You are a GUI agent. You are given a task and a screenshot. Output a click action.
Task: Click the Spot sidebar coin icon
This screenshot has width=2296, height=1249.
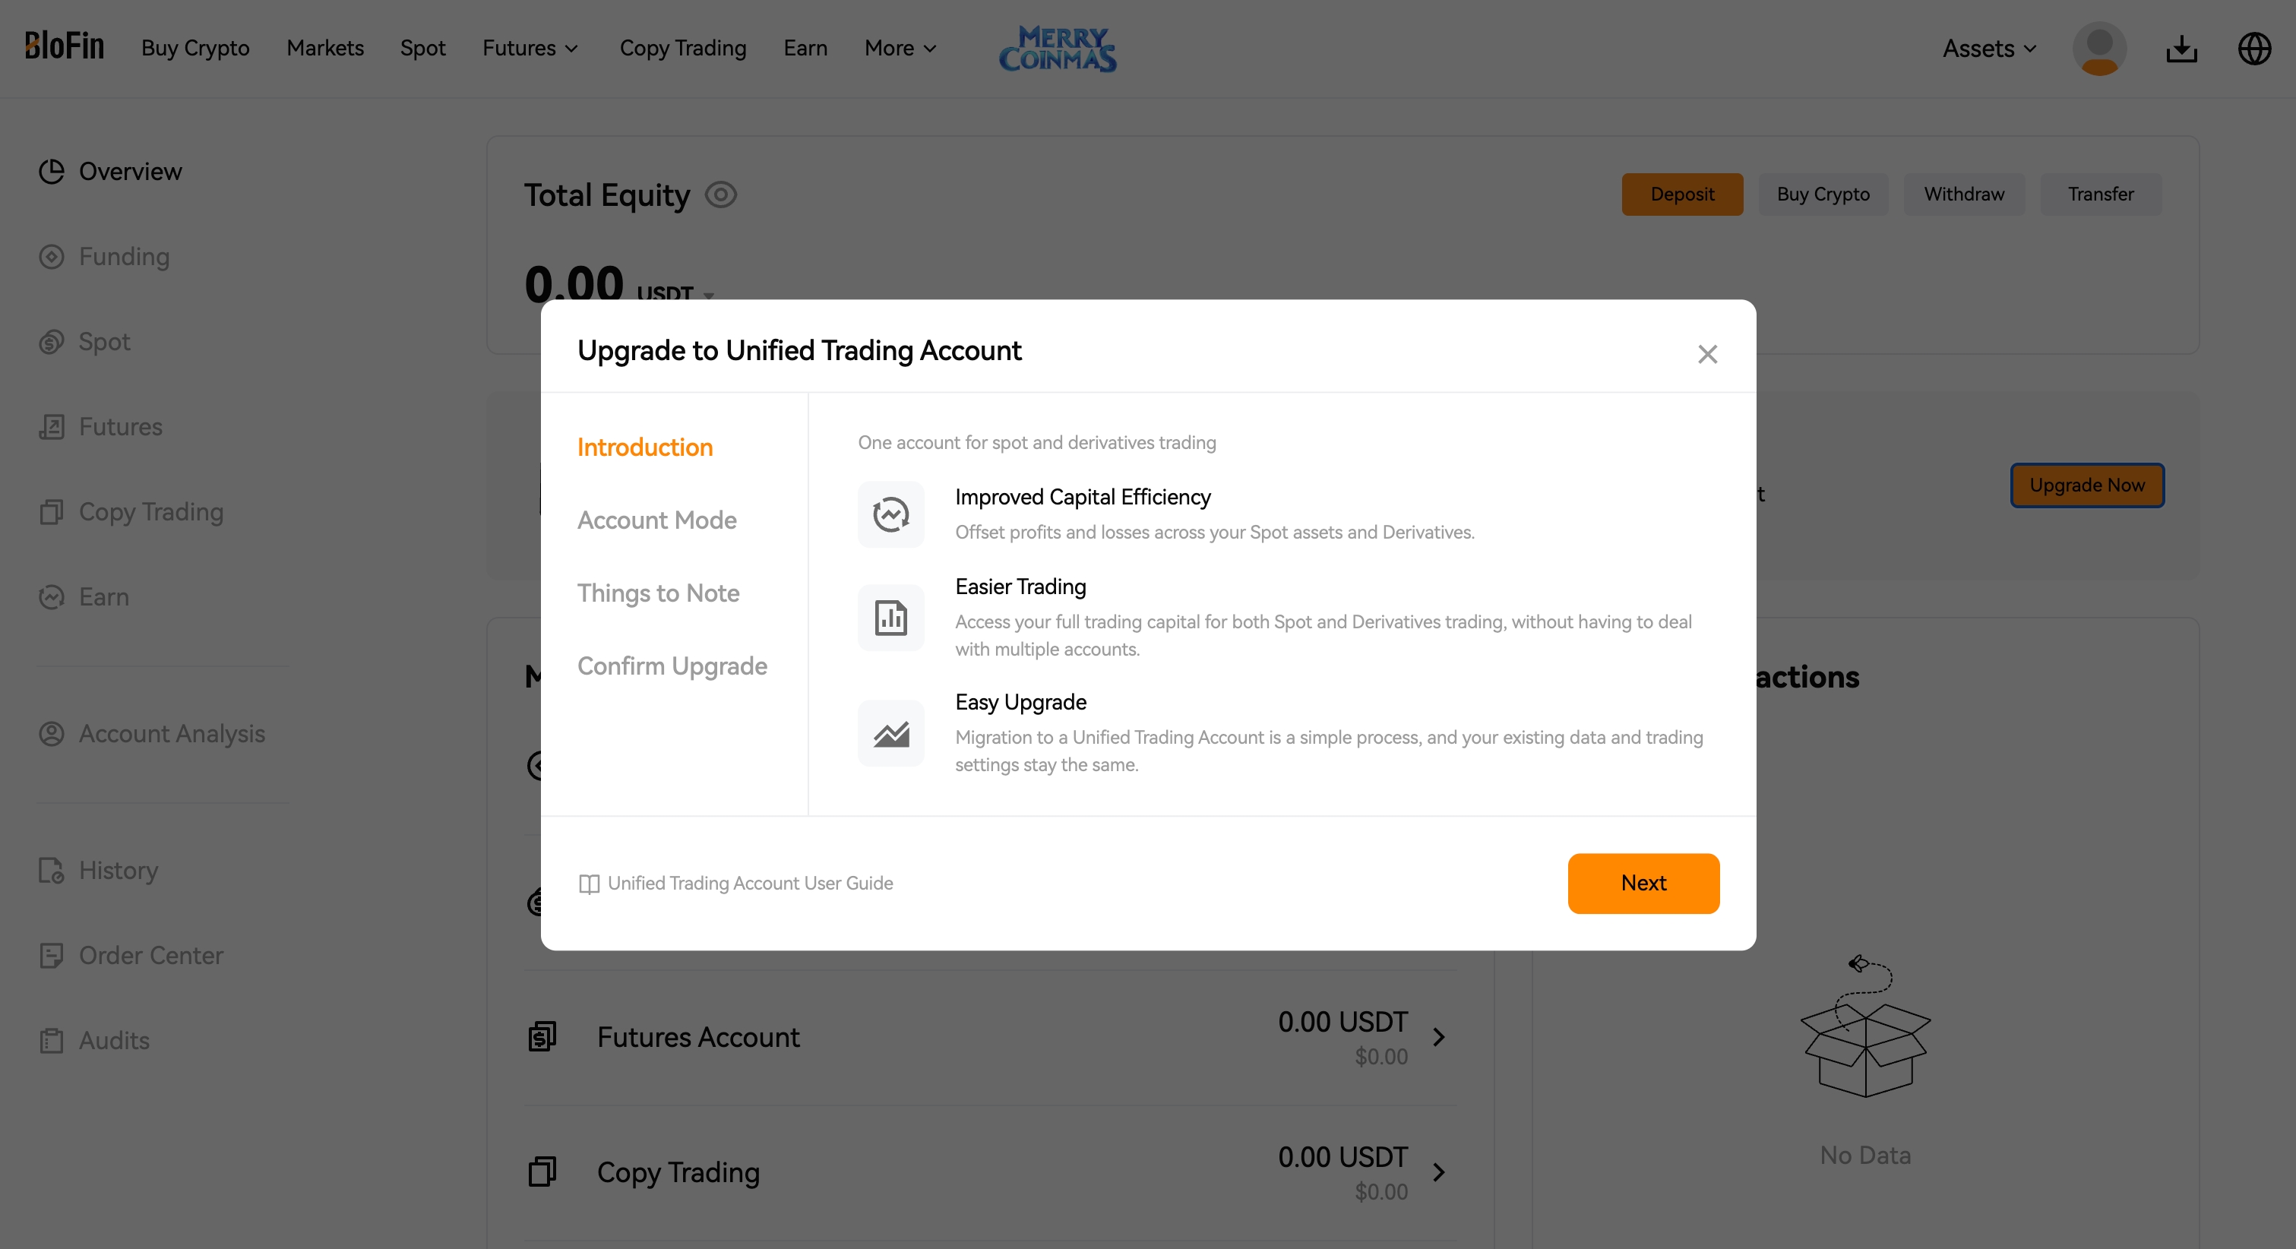pos(52,341)
